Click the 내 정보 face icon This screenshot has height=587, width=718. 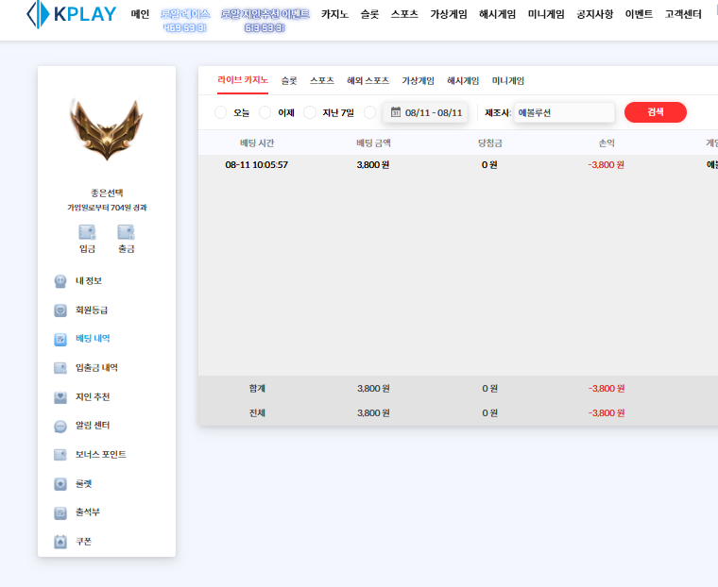[60, 281]
